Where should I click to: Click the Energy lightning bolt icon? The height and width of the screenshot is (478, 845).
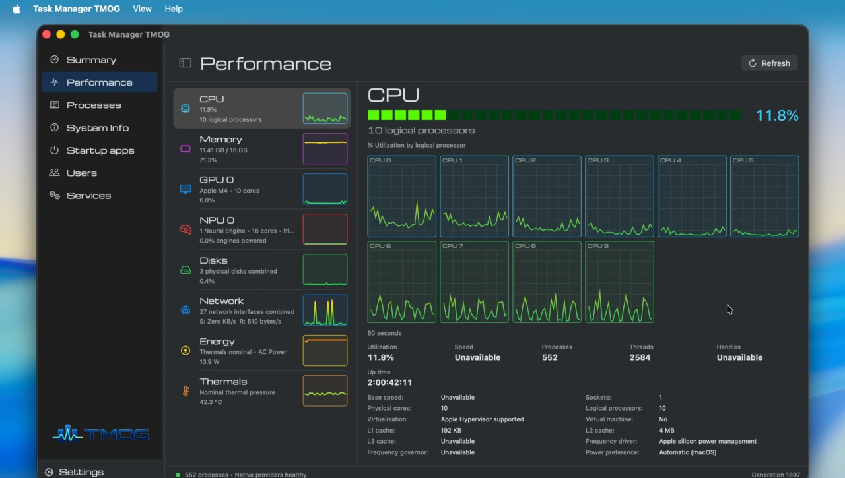pyautogui.click(x=186, y=351)
